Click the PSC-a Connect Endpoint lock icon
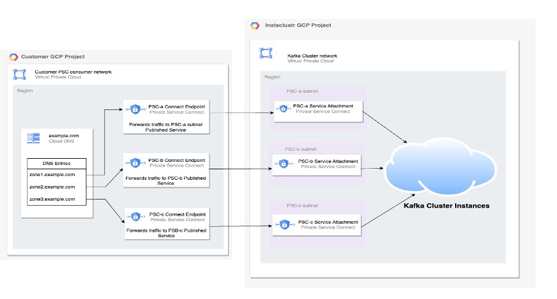Screen dimensions: 557x299 135,109
